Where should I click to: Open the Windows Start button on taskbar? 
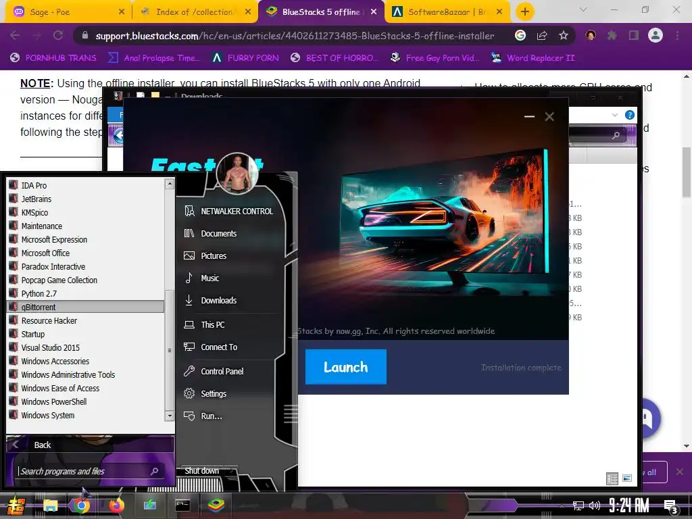click(16, 505)
